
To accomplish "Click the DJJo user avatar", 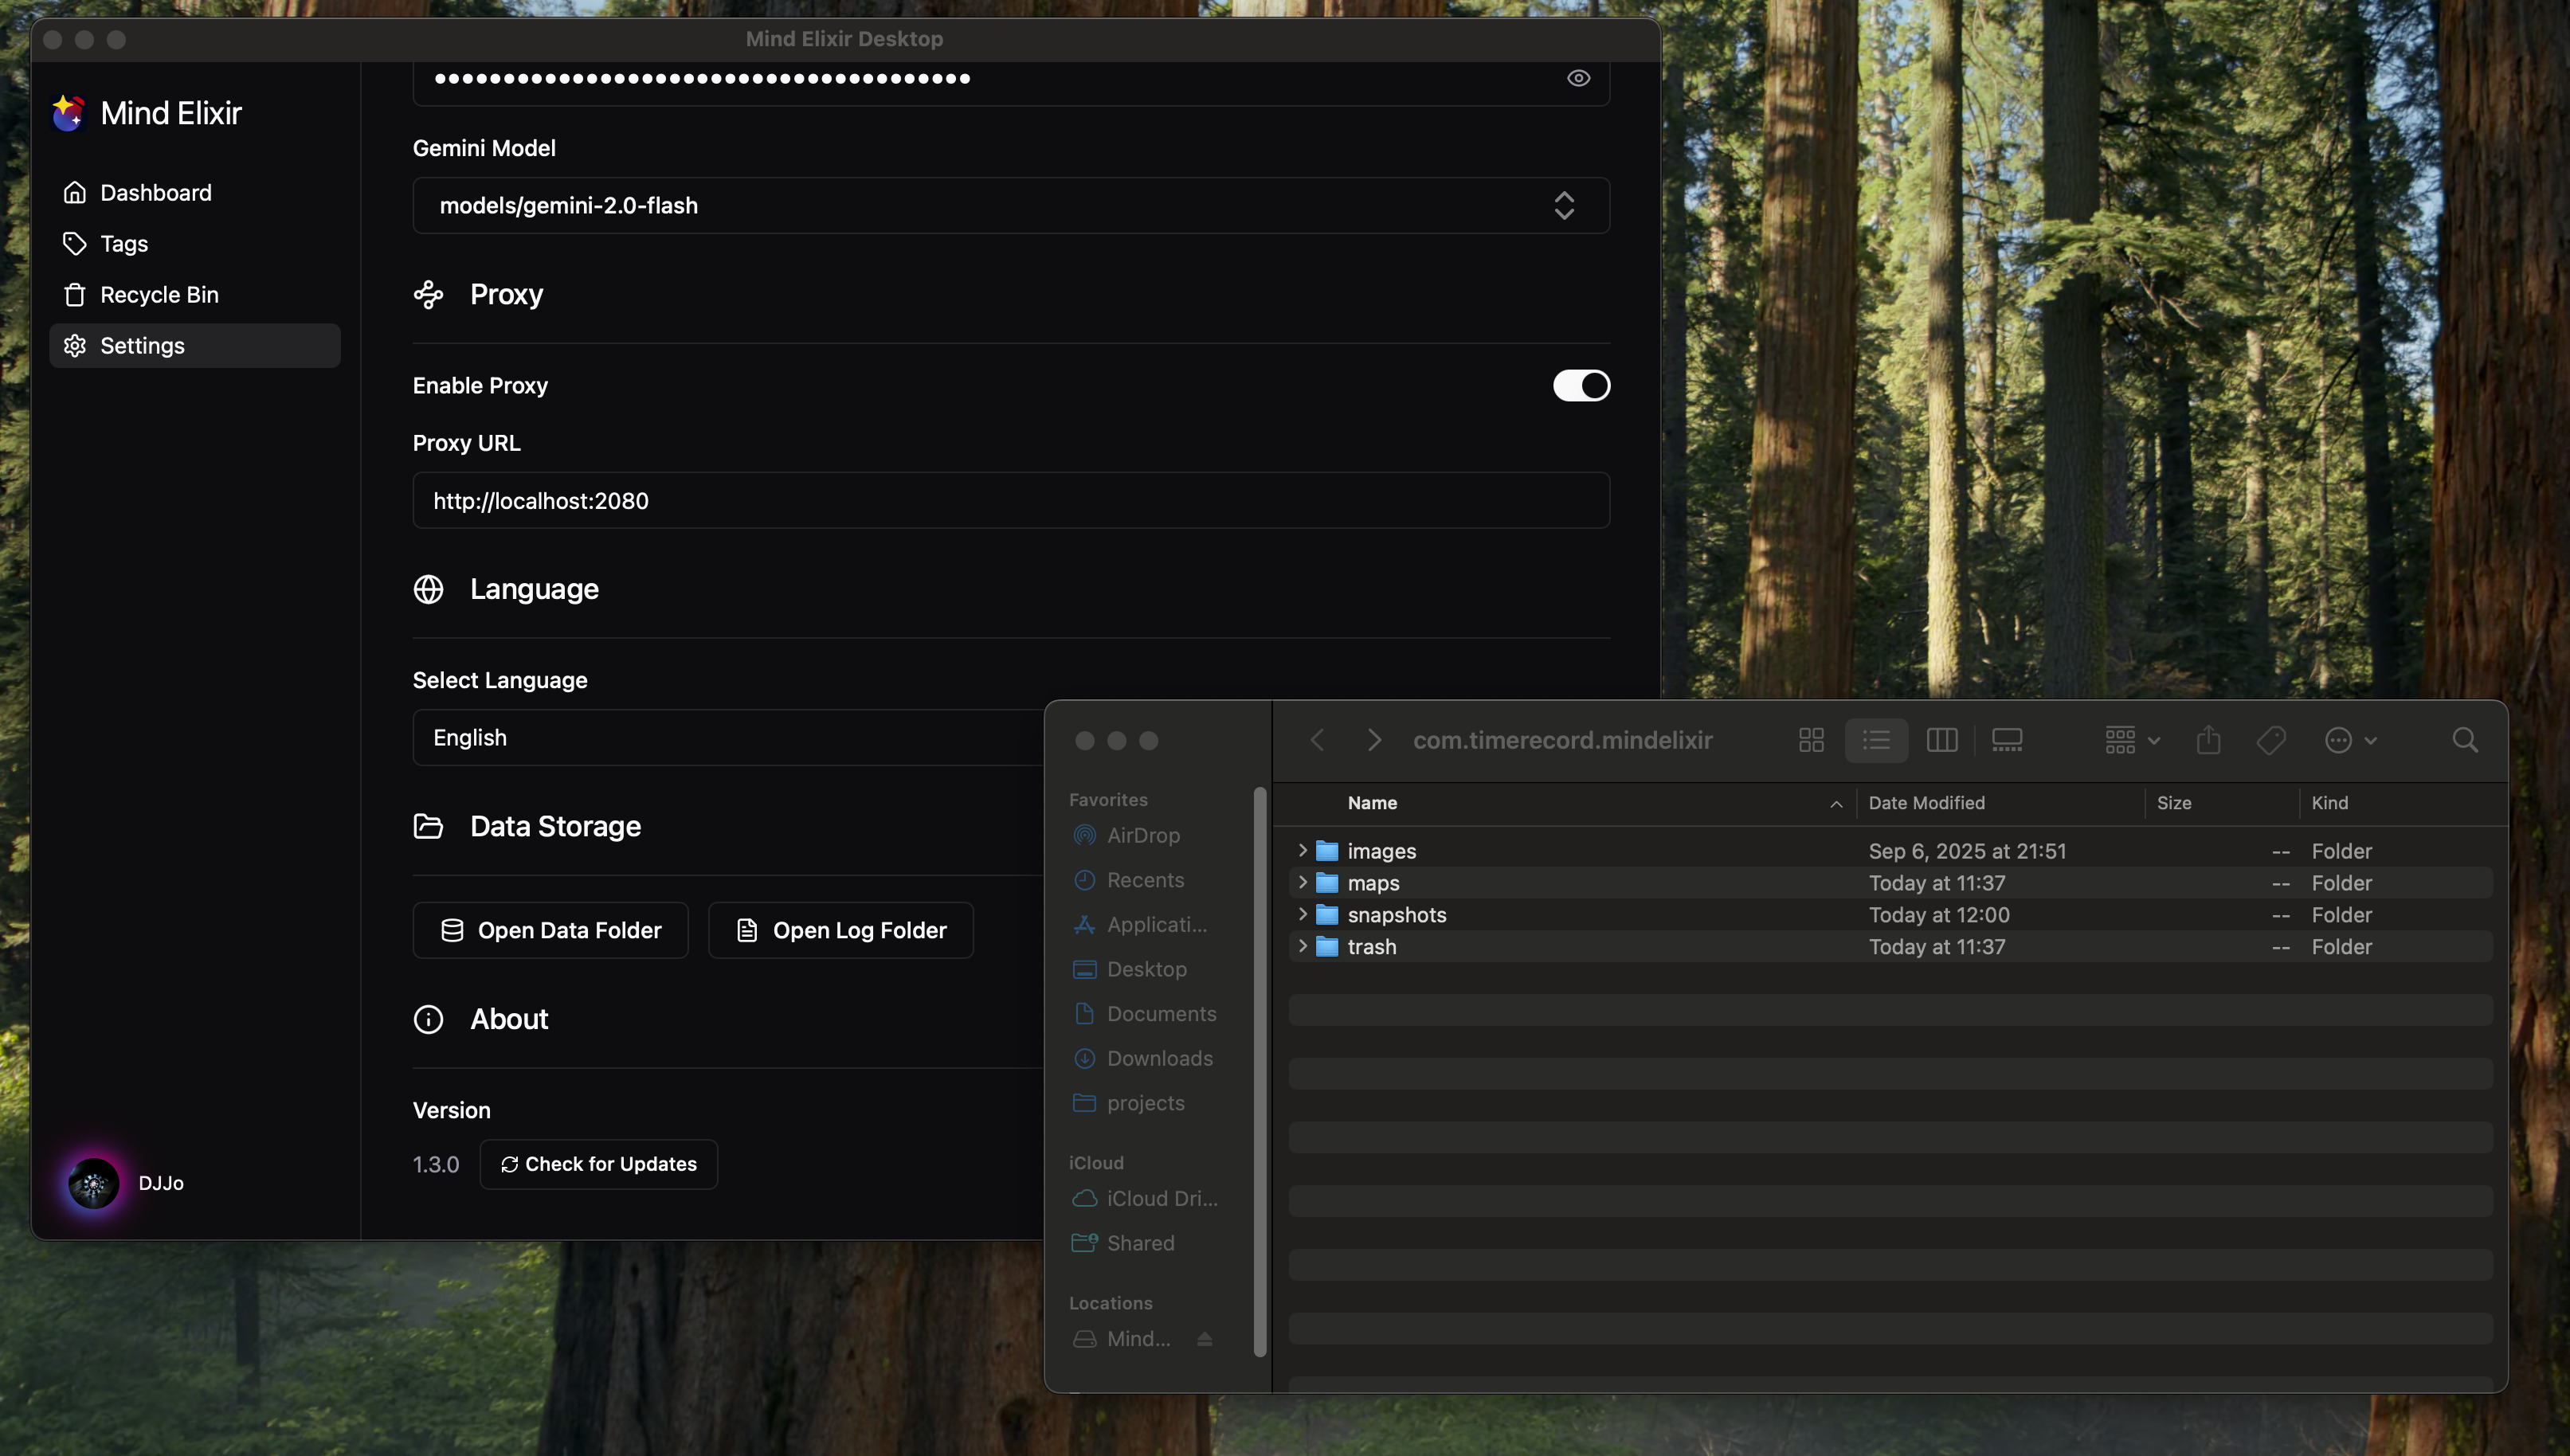I will coord(93,1183).
